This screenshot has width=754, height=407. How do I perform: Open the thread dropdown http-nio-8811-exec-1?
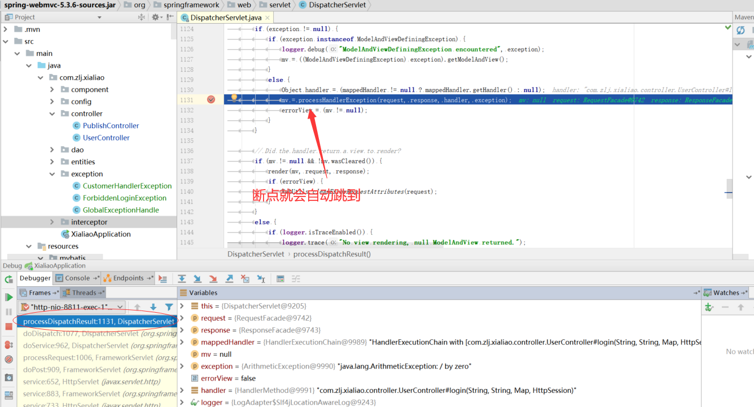[x=72, y=307]
